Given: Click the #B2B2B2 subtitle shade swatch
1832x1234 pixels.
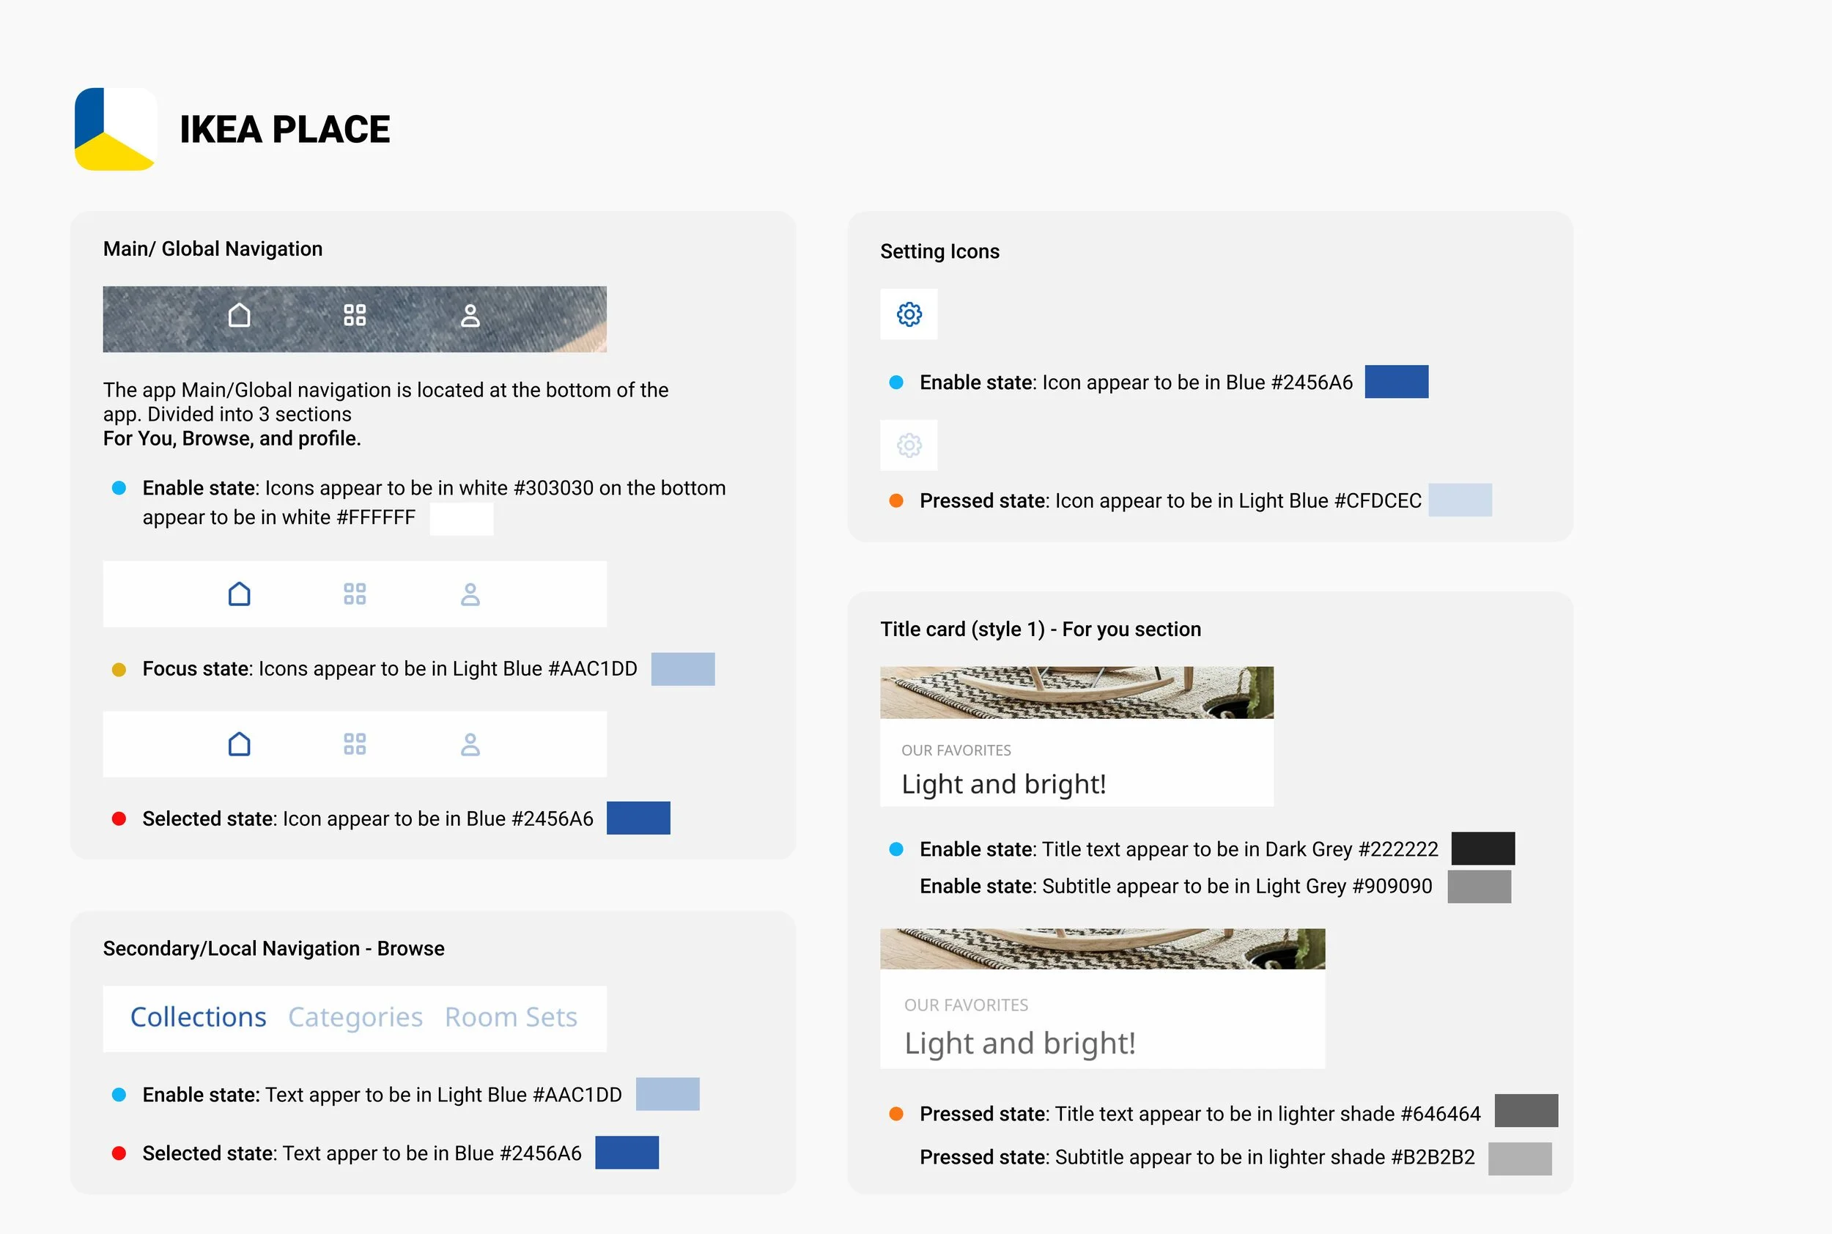Looking at the screenshot, I should click(x=1520, y=1159).
